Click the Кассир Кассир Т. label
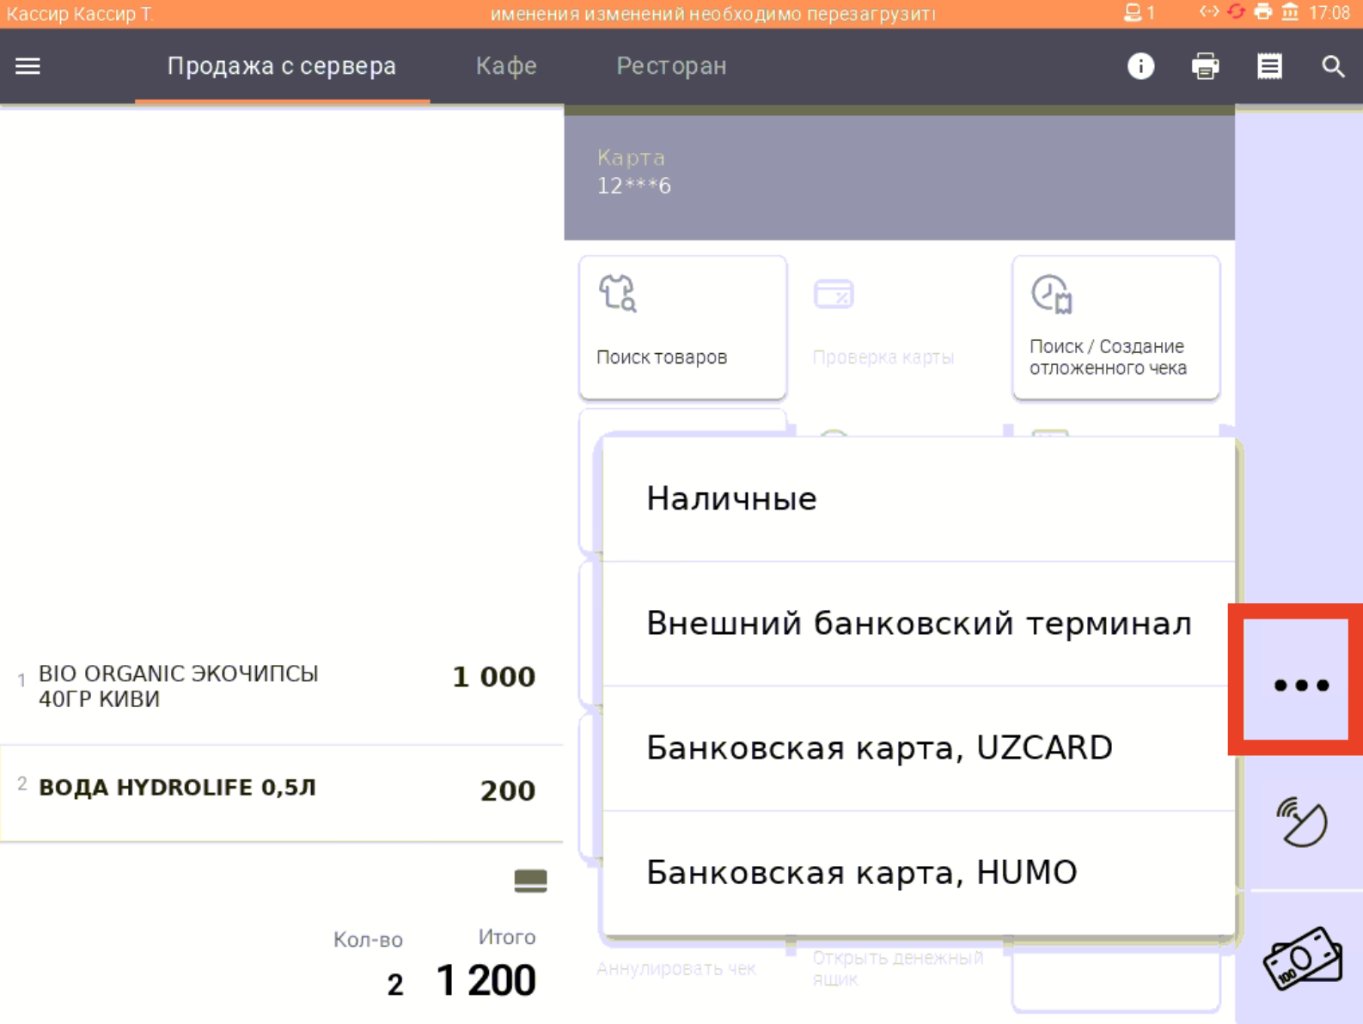1363x1024 pixels. click(x=80, y=13)
